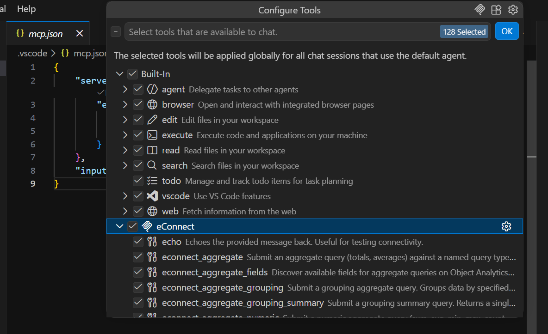Open the Help menu
The height and width of the screenshot is (334, 548).
point(26,8)
